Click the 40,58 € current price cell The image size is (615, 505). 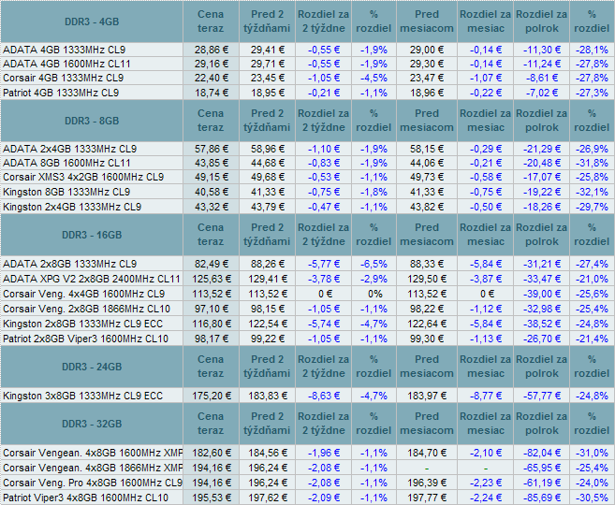[211, 192]
